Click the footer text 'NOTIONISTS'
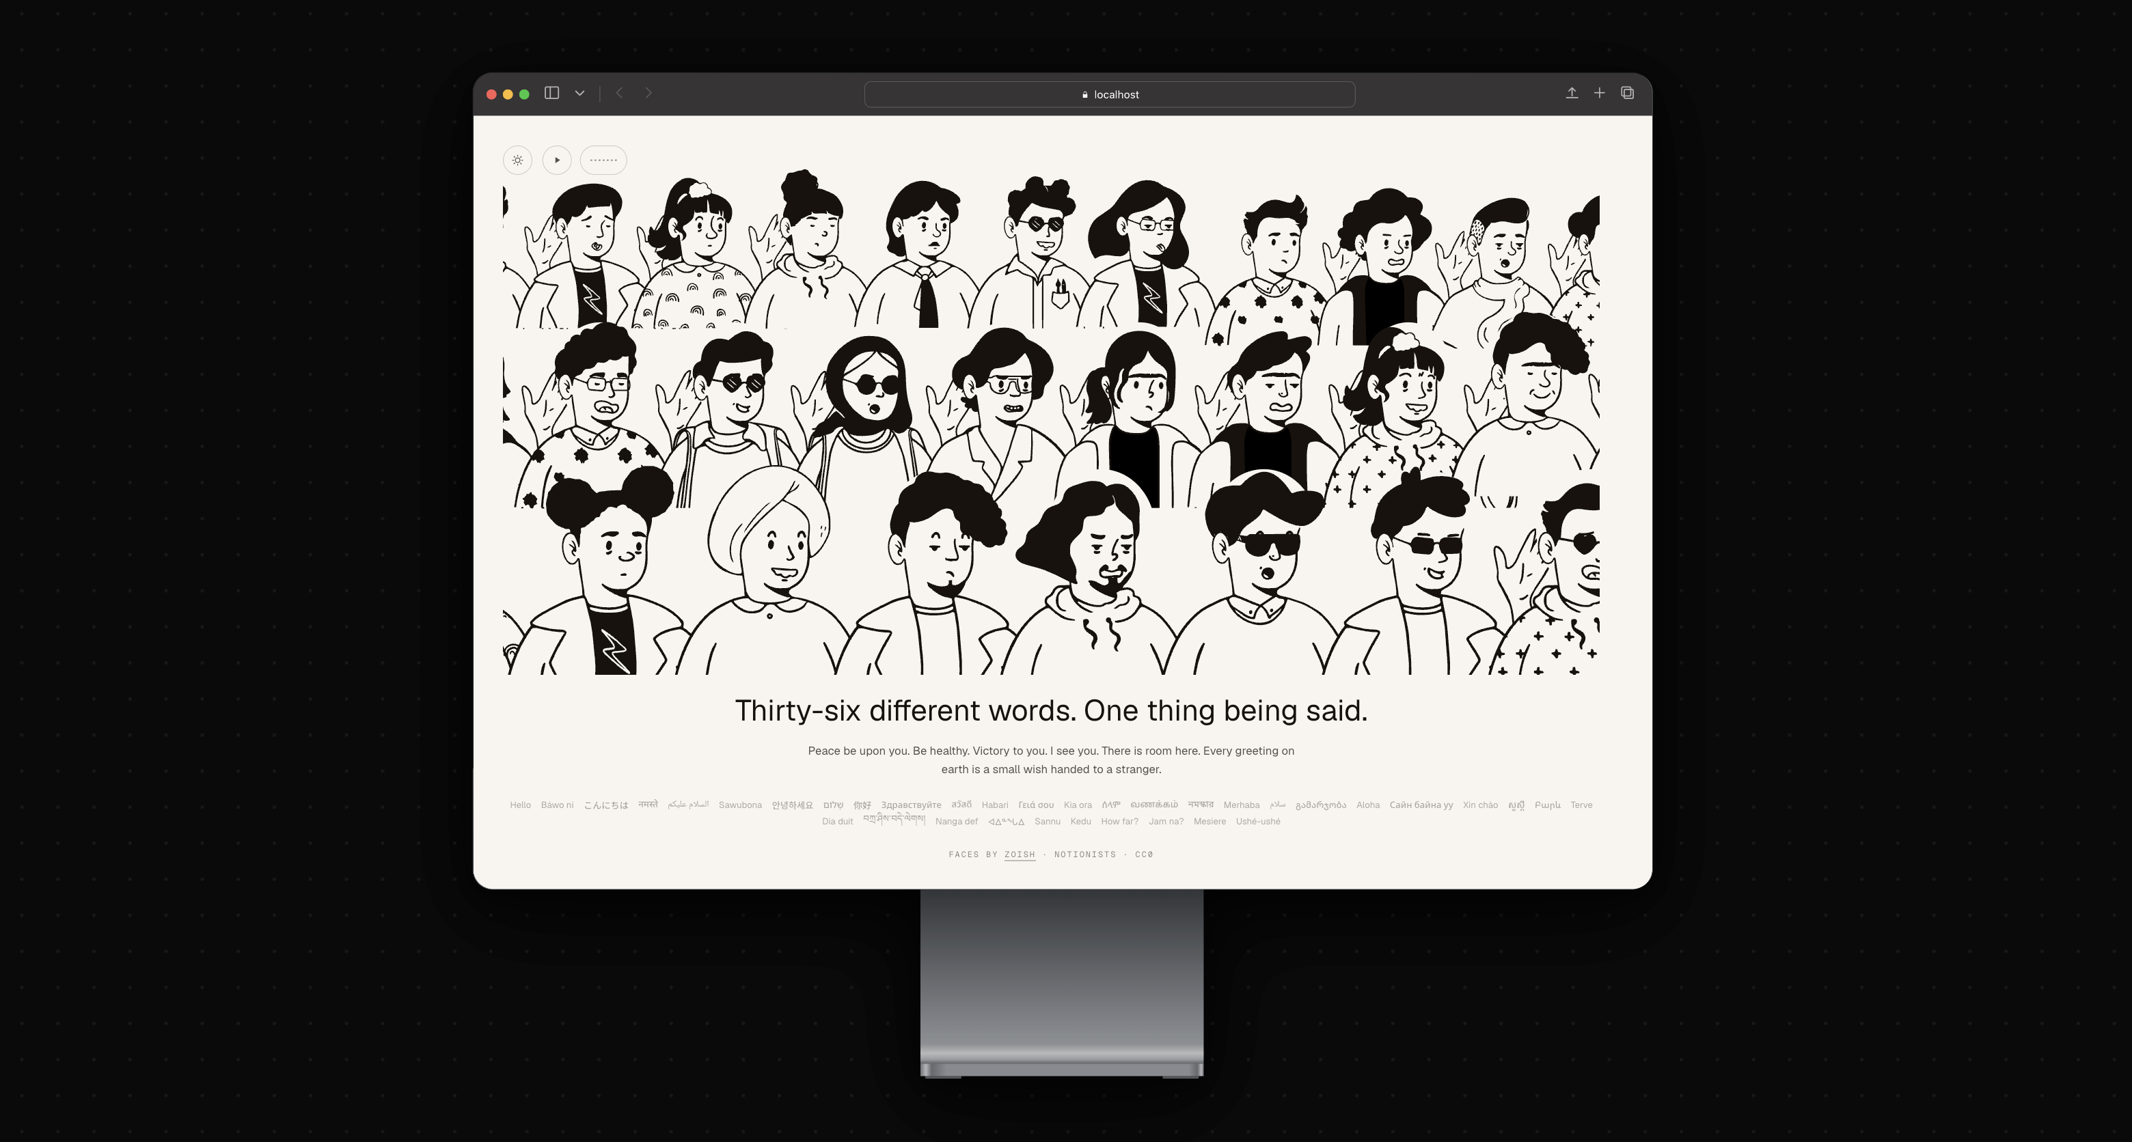Screen dimensions: 2132x1142 [x=1085, y=854]
